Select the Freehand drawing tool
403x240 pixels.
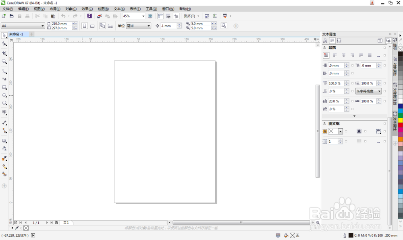click(x=4, y=72)
